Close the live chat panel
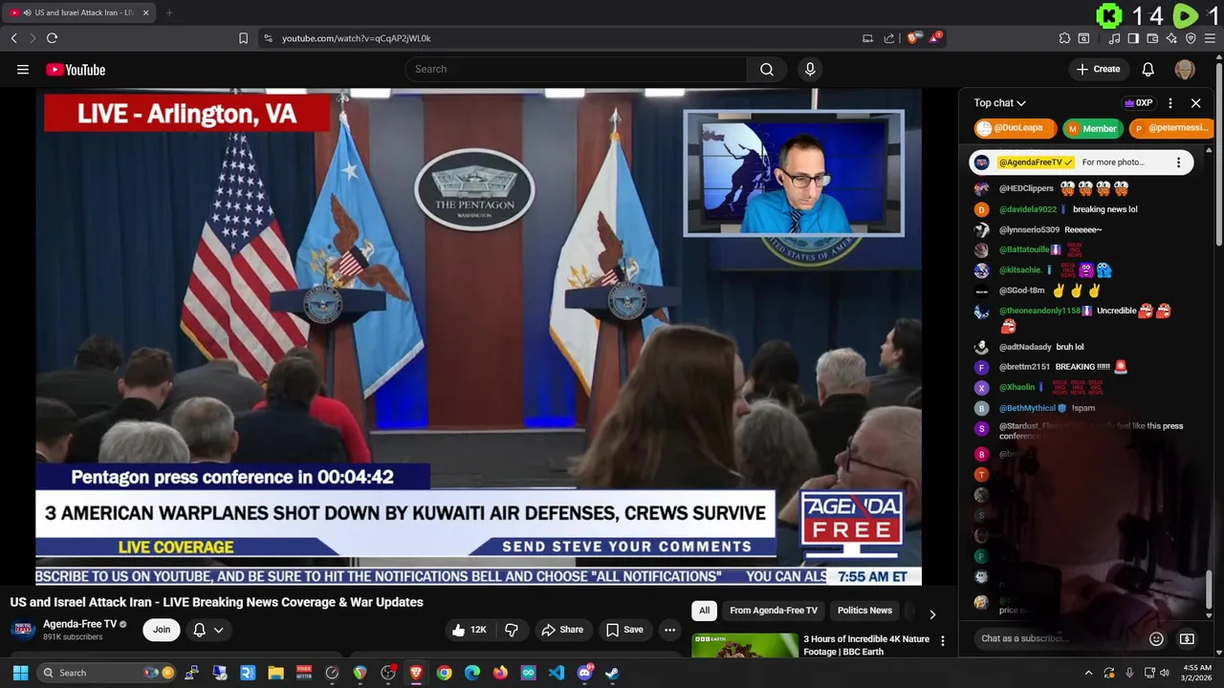Screen dimensions: 1224x688 tap(1195, 103)
